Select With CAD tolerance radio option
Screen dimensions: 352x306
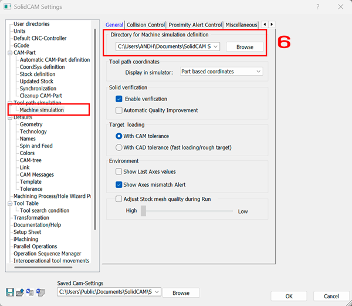pos(119,147)
